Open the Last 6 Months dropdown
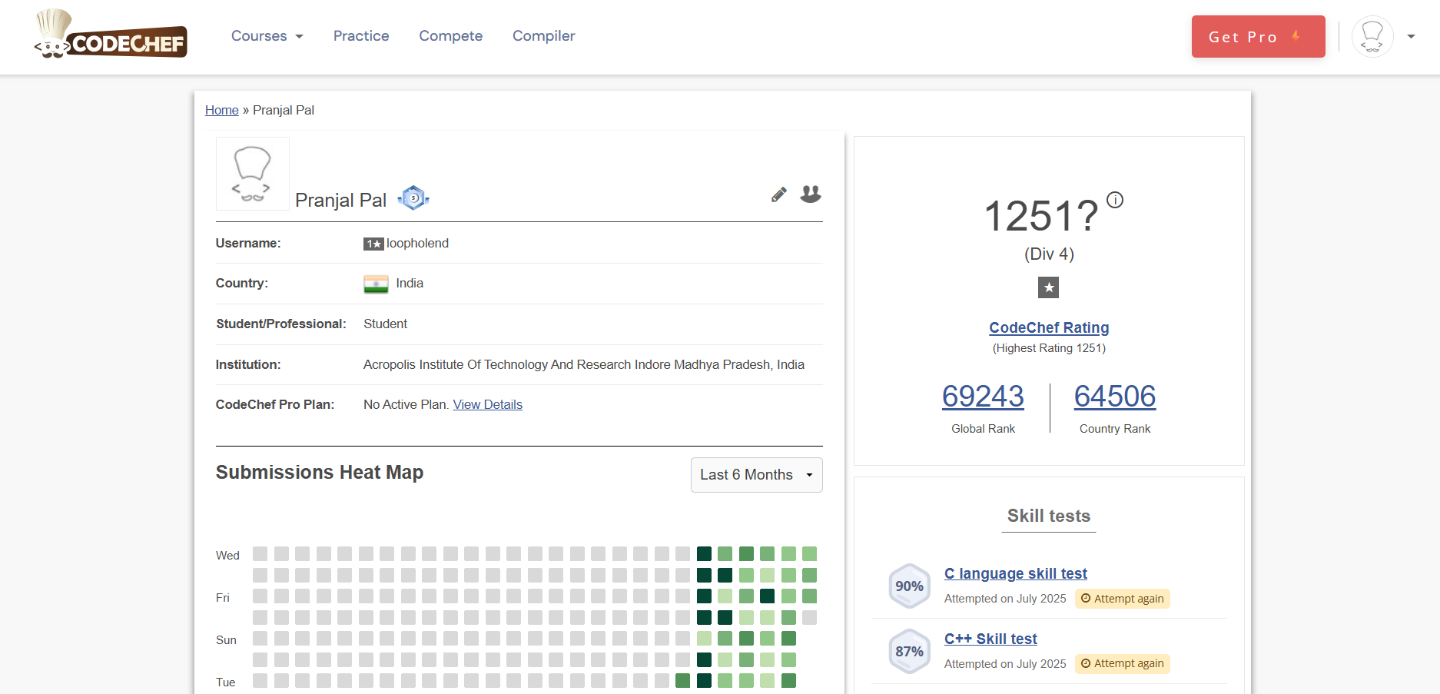 757,475
